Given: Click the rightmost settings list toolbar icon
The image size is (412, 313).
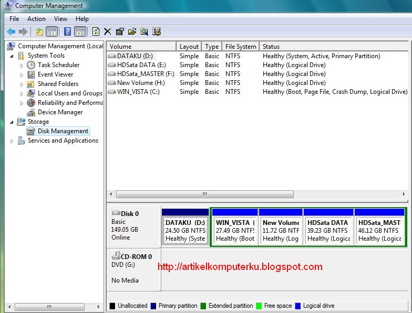Looking at the screenshot, I should click(157, 31).
